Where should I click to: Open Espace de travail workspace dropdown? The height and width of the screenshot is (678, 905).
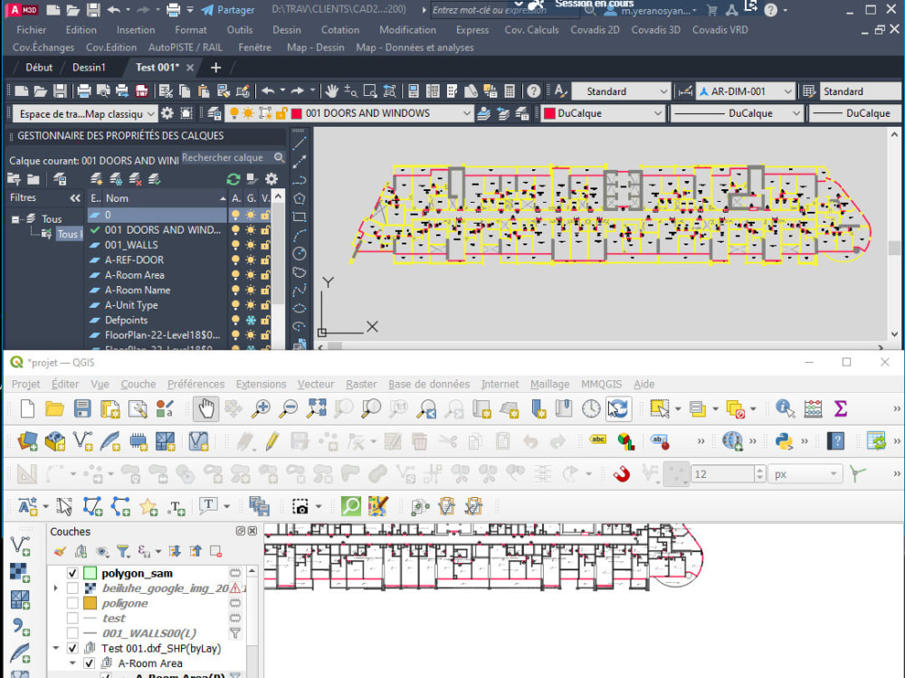click(x=150, y=114)
